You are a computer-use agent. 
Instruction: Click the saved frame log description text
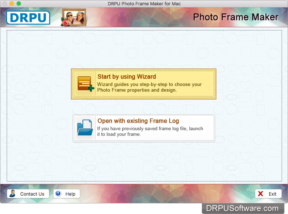[150, 131]
